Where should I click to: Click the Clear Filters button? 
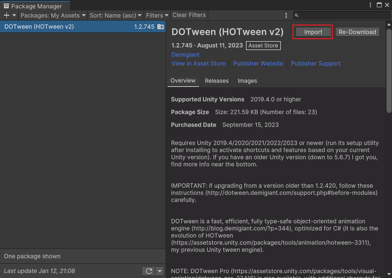point(189,15)
